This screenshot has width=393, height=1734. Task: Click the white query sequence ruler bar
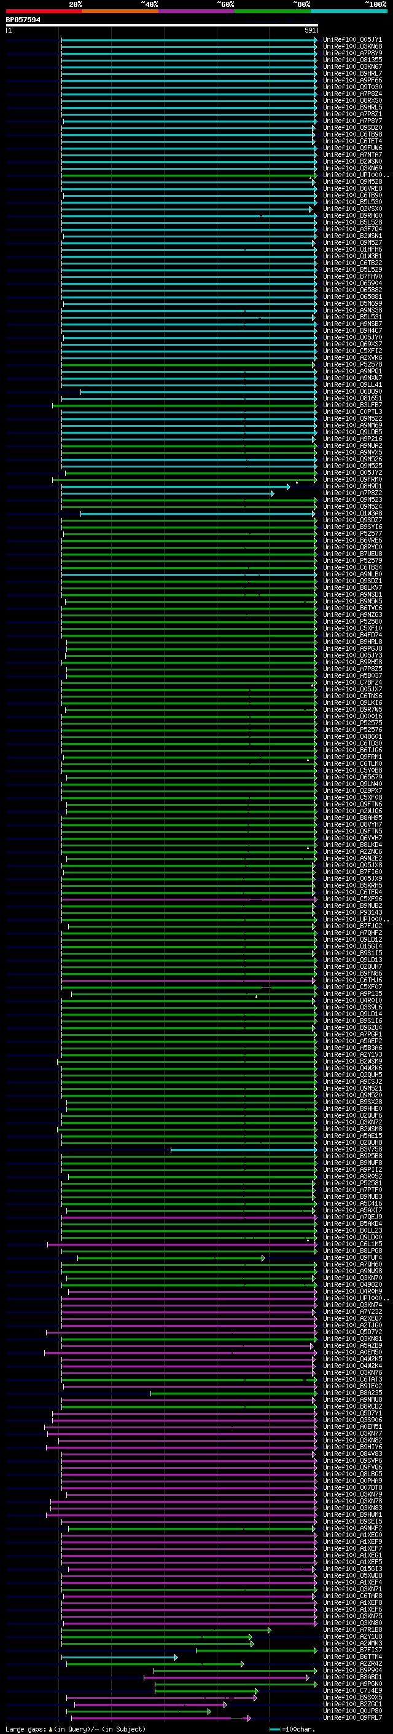point(162,26)
